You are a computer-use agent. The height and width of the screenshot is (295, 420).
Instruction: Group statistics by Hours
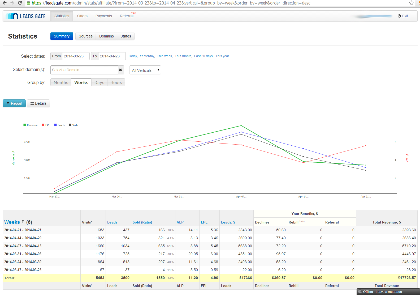click(116, 82)
